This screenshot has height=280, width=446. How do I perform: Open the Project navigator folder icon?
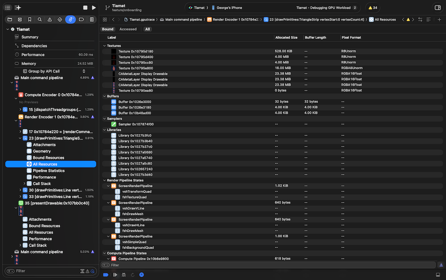[x=10, y=20]
